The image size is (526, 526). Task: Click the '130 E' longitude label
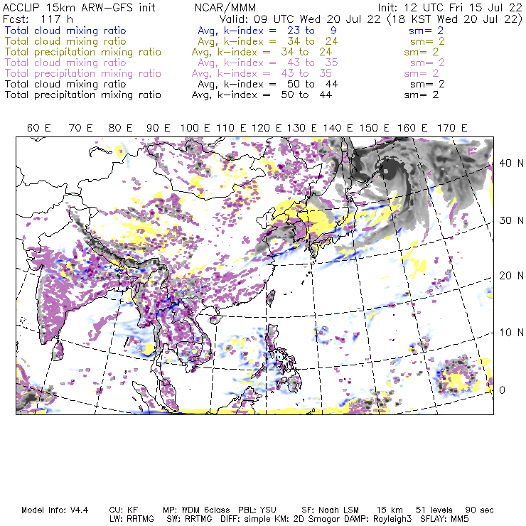[301, 128]
